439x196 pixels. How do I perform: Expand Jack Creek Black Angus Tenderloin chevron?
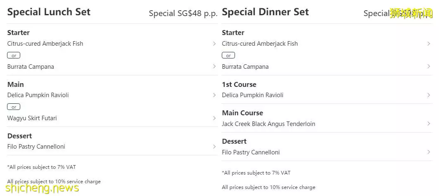[x=429, y=124]
